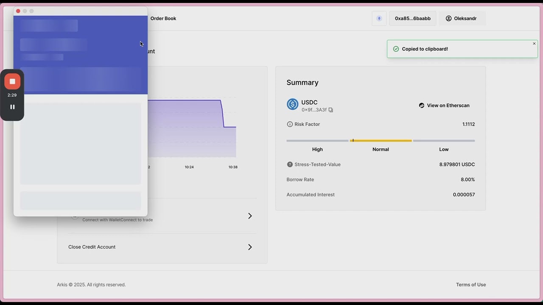The height and width of the screenshot is (305, 543).
Task: Click the Ethereum network icon
Action: pos(379,18)
